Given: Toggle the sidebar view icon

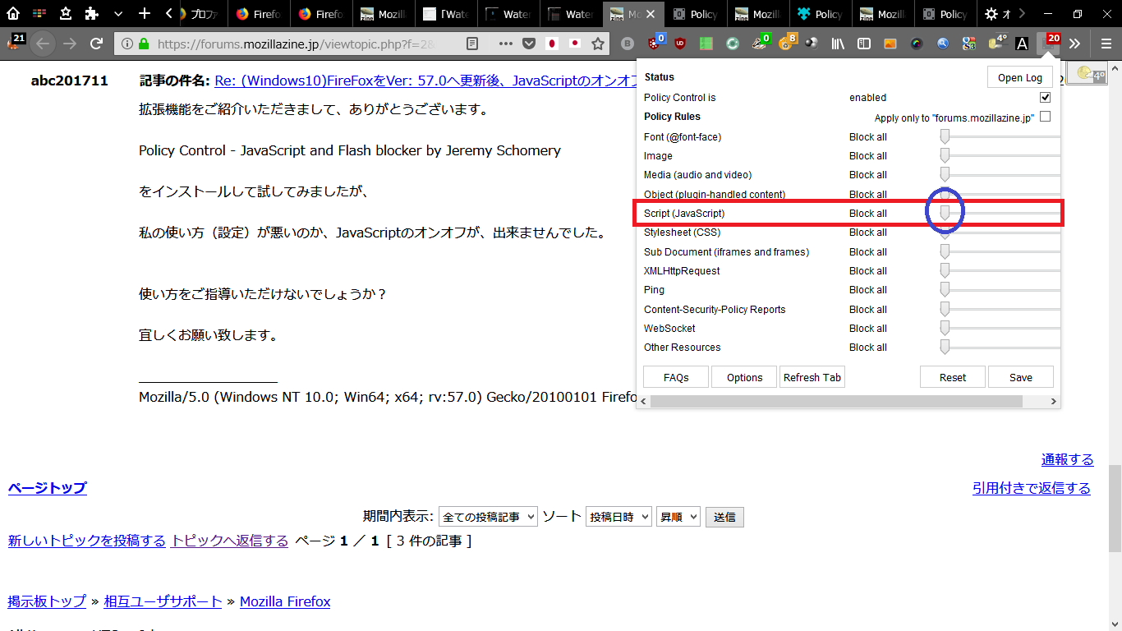Looking at the screenshot, I should [x=864, y=44].
